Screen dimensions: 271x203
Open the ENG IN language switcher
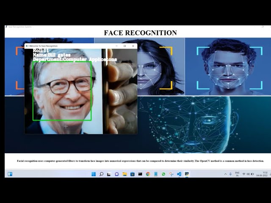(237, 174)
